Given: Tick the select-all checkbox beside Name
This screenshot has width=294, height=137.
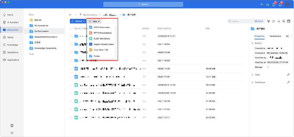Looking at the screenshot, I should pyautogui.click(x=71, y=29).
